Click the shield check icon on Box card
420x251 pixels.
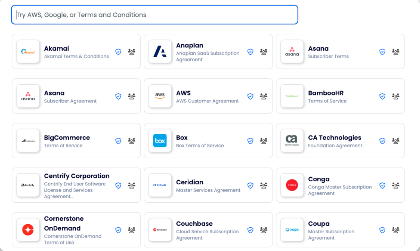tap(250, 141)
